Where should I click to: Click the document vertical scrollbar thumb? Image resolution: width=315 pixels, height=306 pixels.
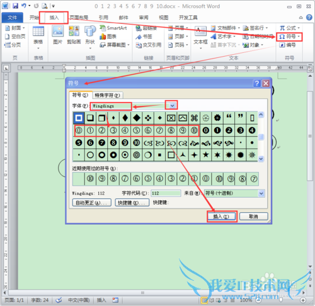coord(310,136)
